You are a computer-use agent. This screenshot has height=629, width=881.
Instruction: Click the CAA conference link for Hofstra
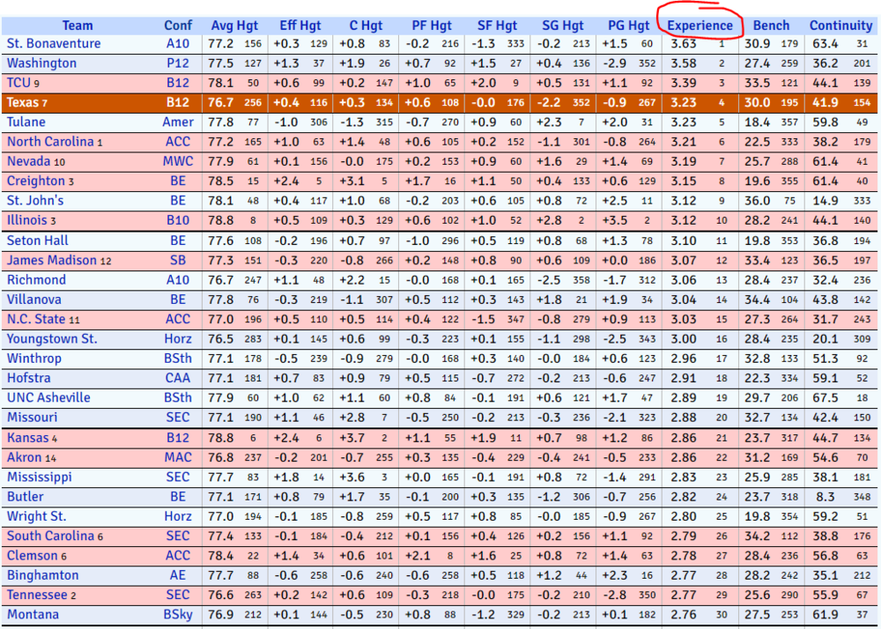click(178, 379)
